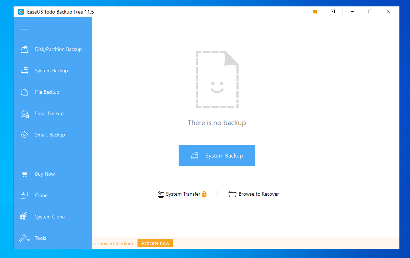The image size is (410, 258).
Task: Open Email Backup mode
Action: point(49,113)
